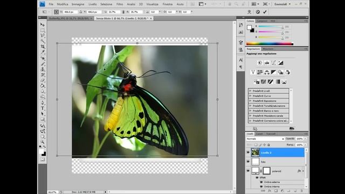Expand Predefiniti Livelli presets

pyautogui.click(x=250, y=91)
